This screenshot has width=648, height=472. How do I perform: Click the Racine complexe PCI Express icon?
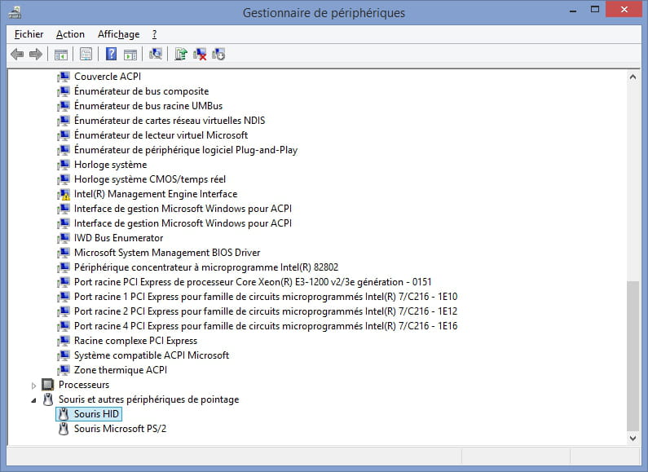pyautogui.click(x=64, y=341)
